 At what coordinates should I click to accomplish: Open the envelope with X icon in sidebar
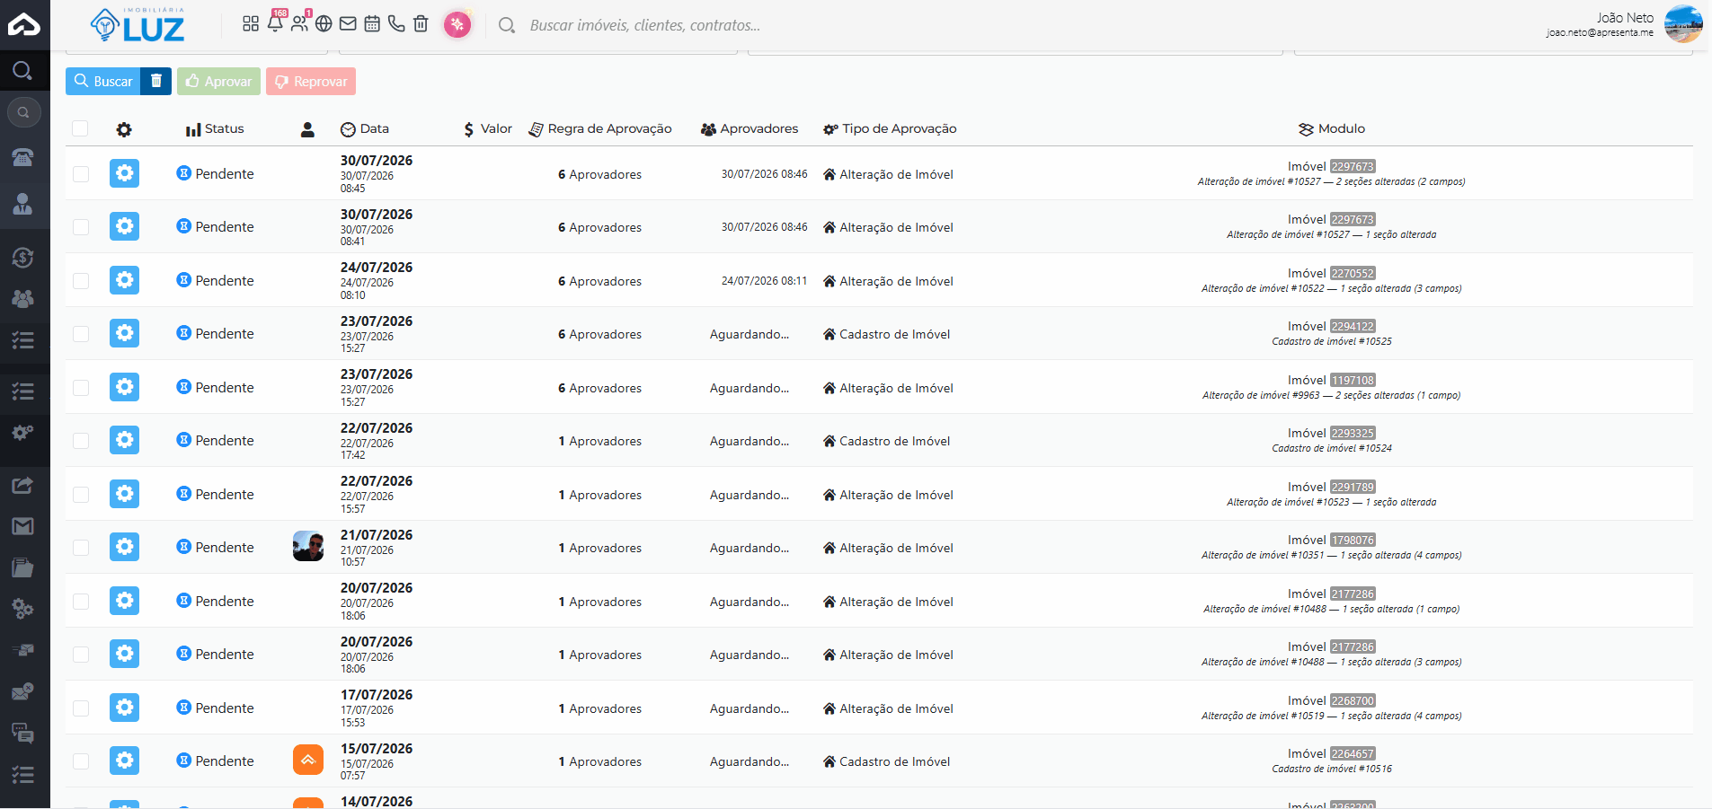coord(23,691)
